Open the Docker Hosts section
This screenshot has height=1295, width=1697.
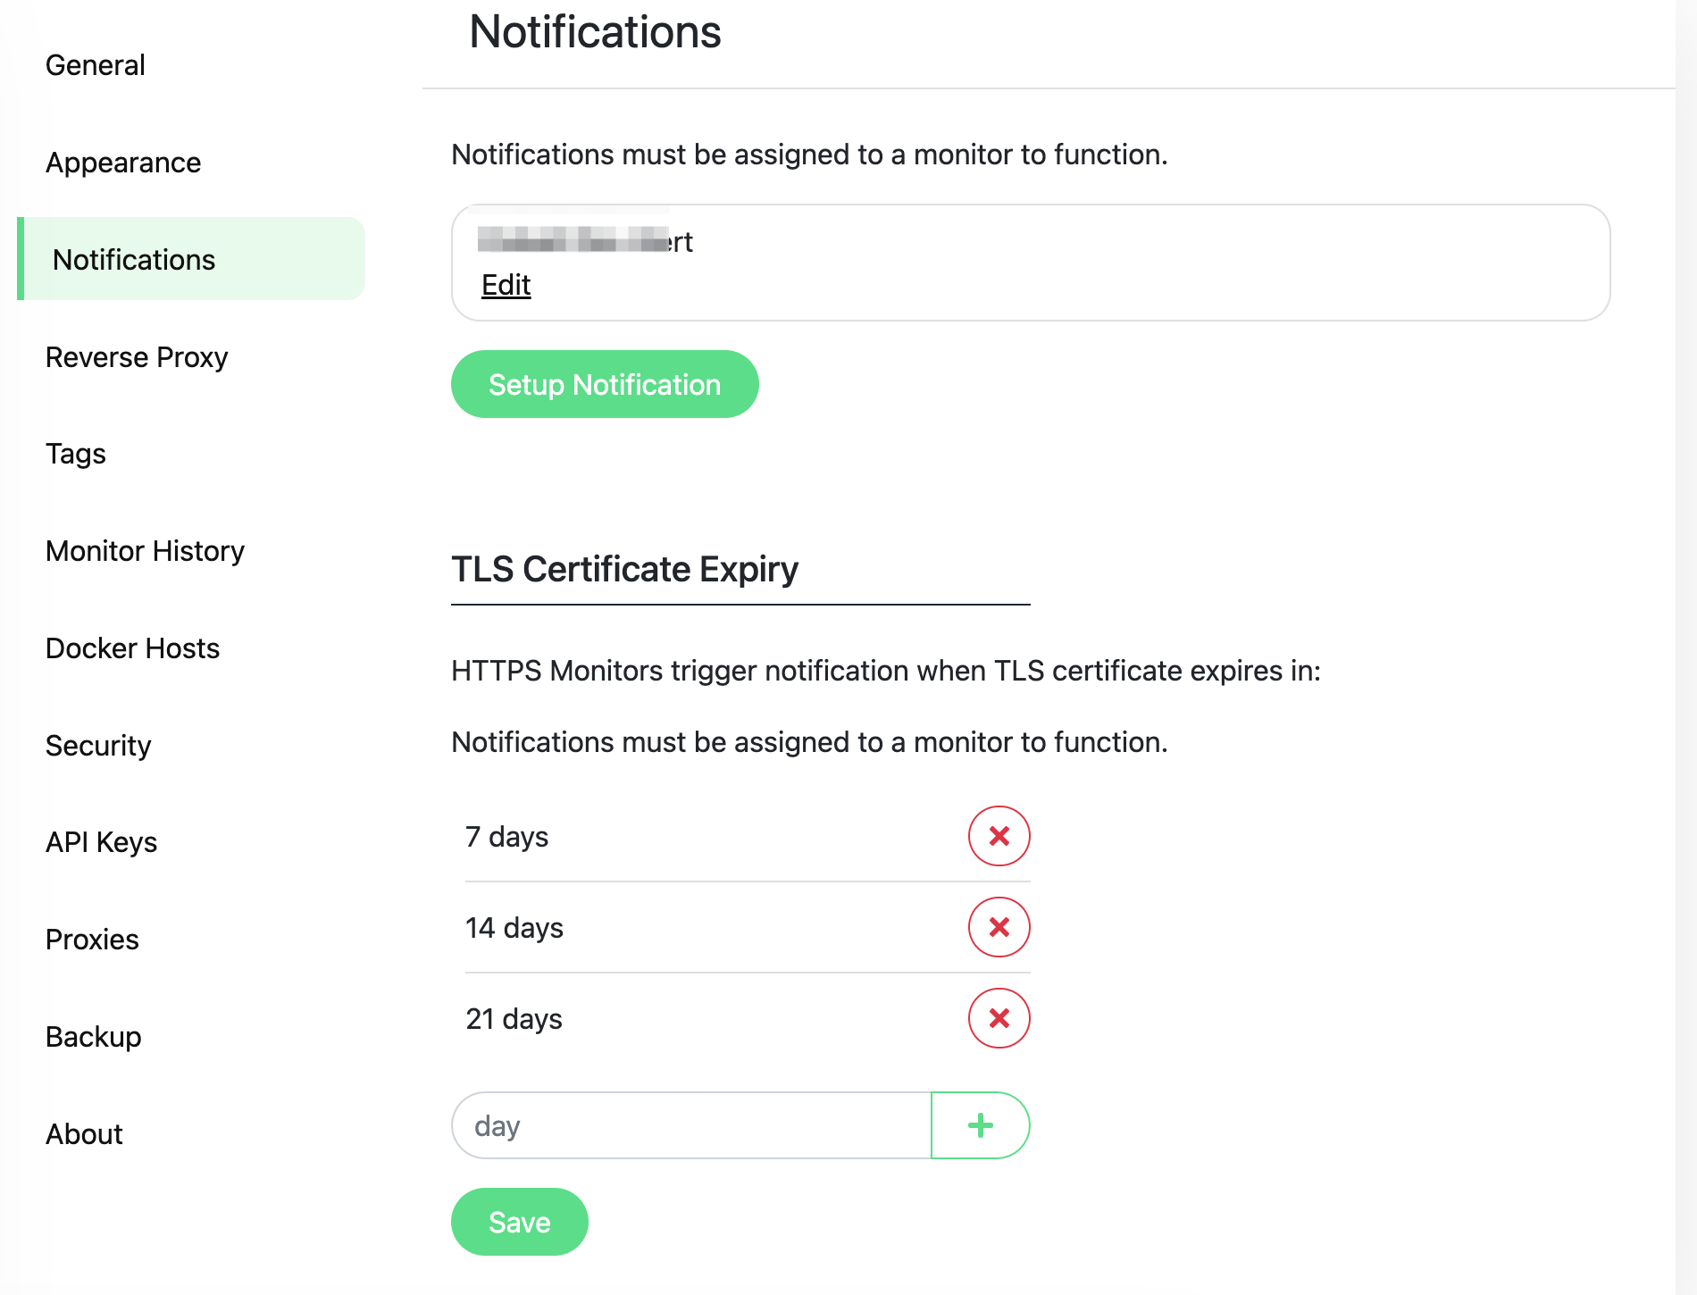click(132, 648)
